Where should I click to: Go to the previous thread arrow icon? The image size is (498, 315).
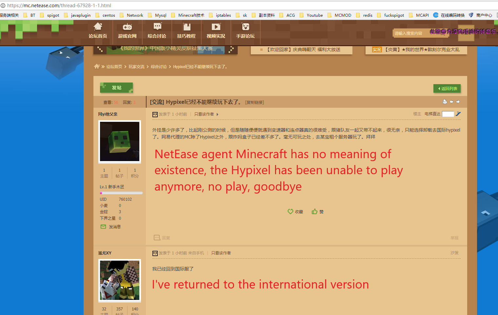tap(451, 102)
